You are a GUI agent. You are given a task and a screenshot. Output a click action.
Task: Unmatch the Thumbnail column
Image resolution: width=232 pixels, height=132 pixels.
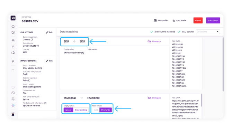point(154,98)
